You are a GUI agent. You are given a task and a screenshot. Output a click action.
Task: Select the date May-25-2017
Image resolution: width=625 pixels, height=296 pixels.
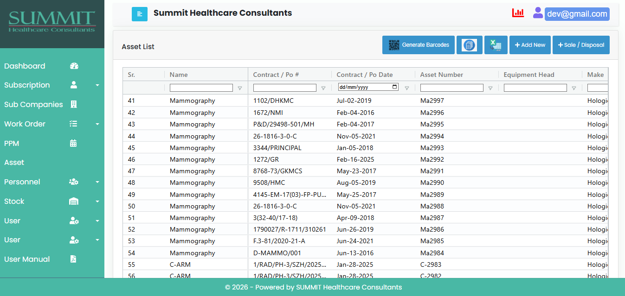click(x=356, y=195)
